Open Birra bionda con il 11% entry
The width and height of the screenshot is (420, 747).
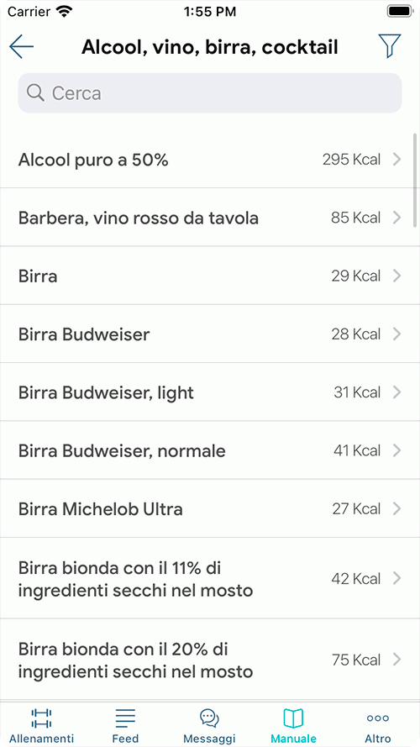[x=210, y=578]
